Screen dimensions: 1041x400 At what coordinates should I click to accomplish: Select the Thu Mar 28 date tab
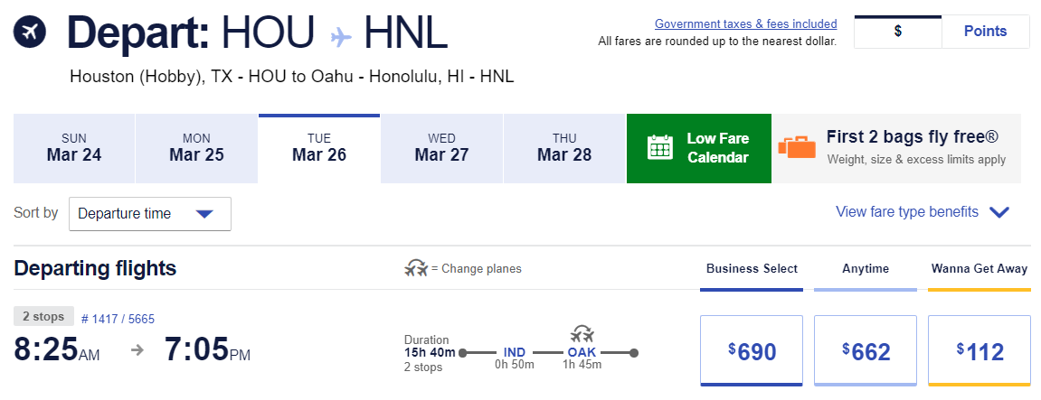[x=563, y=148]
